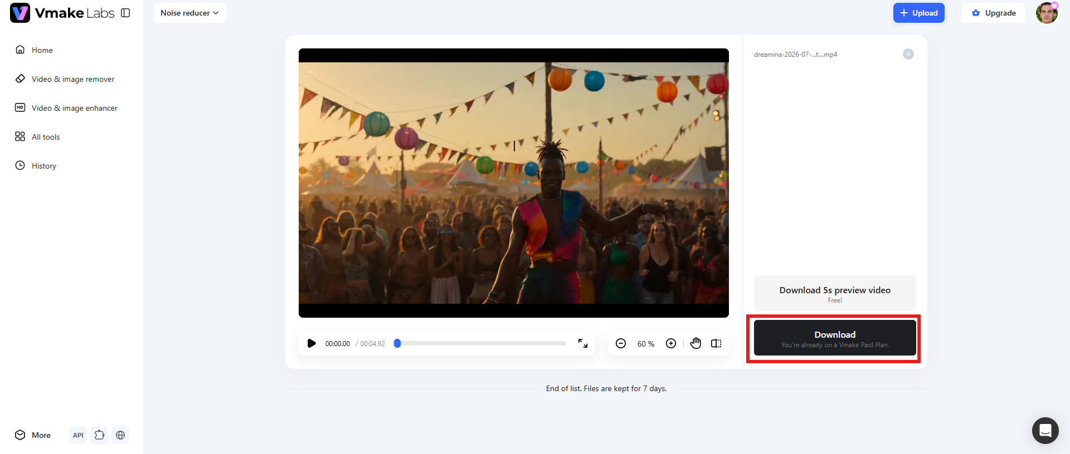Click the dreamina-2026-07 file name
Screen dimensions: 1070x454
[x=795, y=55]
